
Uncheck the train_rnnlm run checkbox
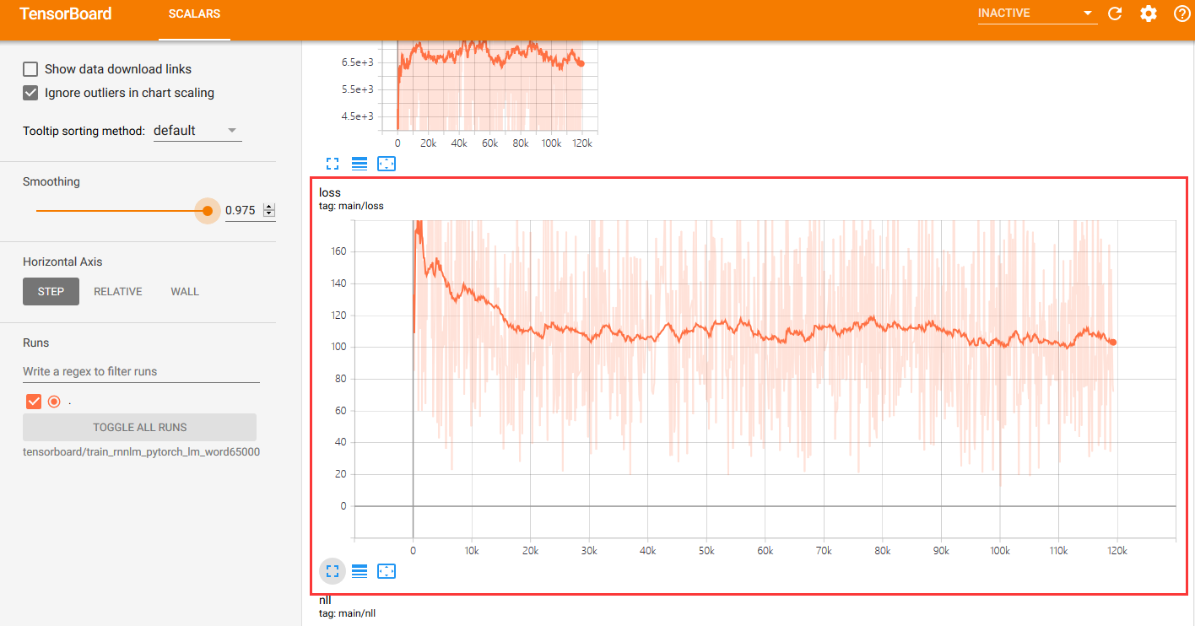pos(33,402)
